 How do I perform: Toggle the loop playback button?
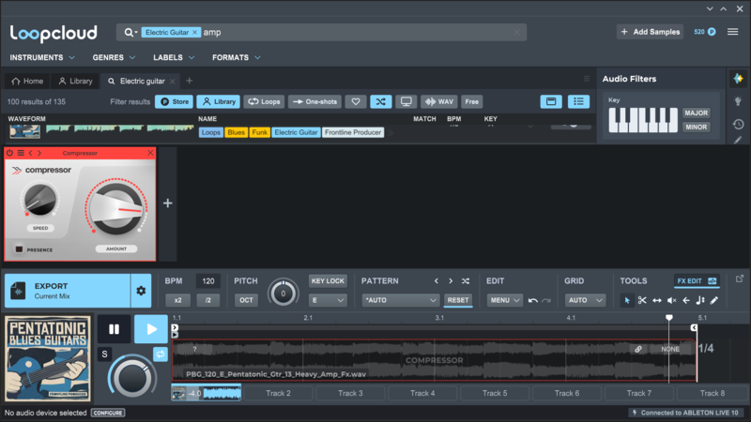[x=160, y=354]
